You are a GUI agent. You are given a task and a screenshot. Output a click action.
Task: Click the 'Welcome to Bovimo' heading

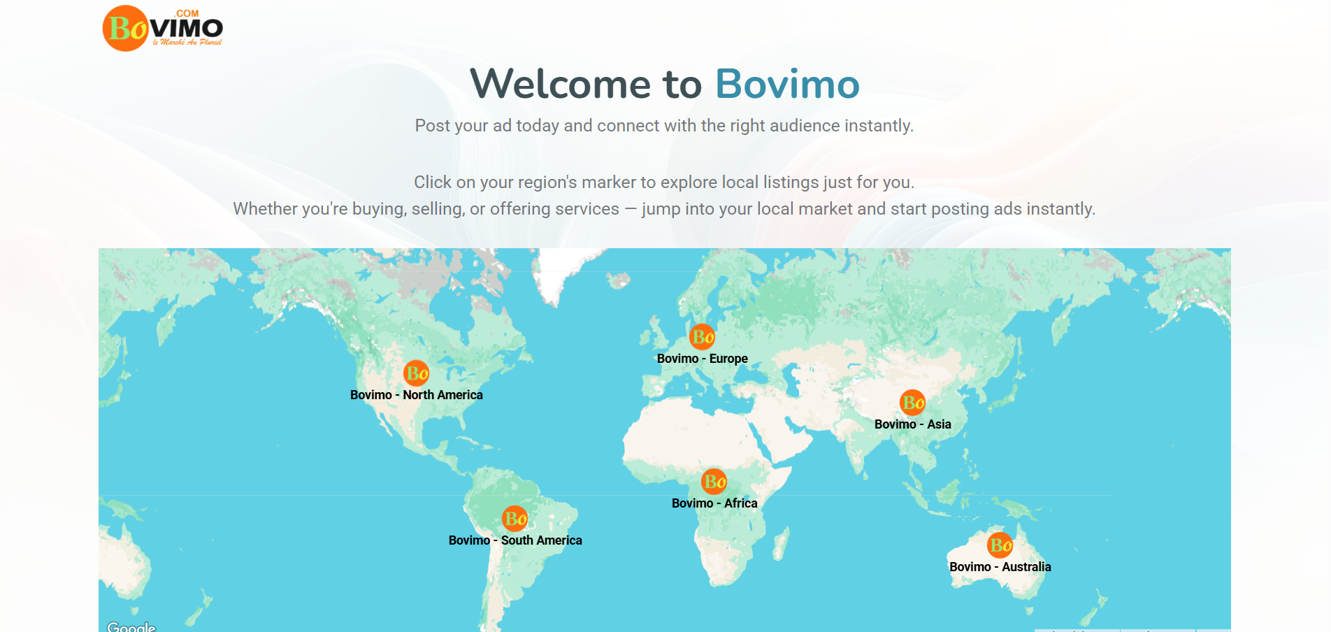(665, 84)
